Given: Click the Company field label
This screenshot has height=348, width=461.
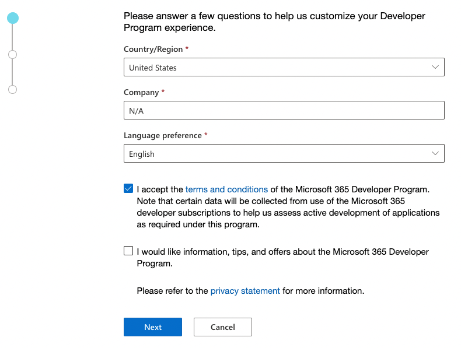Looking at the screenshot, I should click(x=141, y=93).
